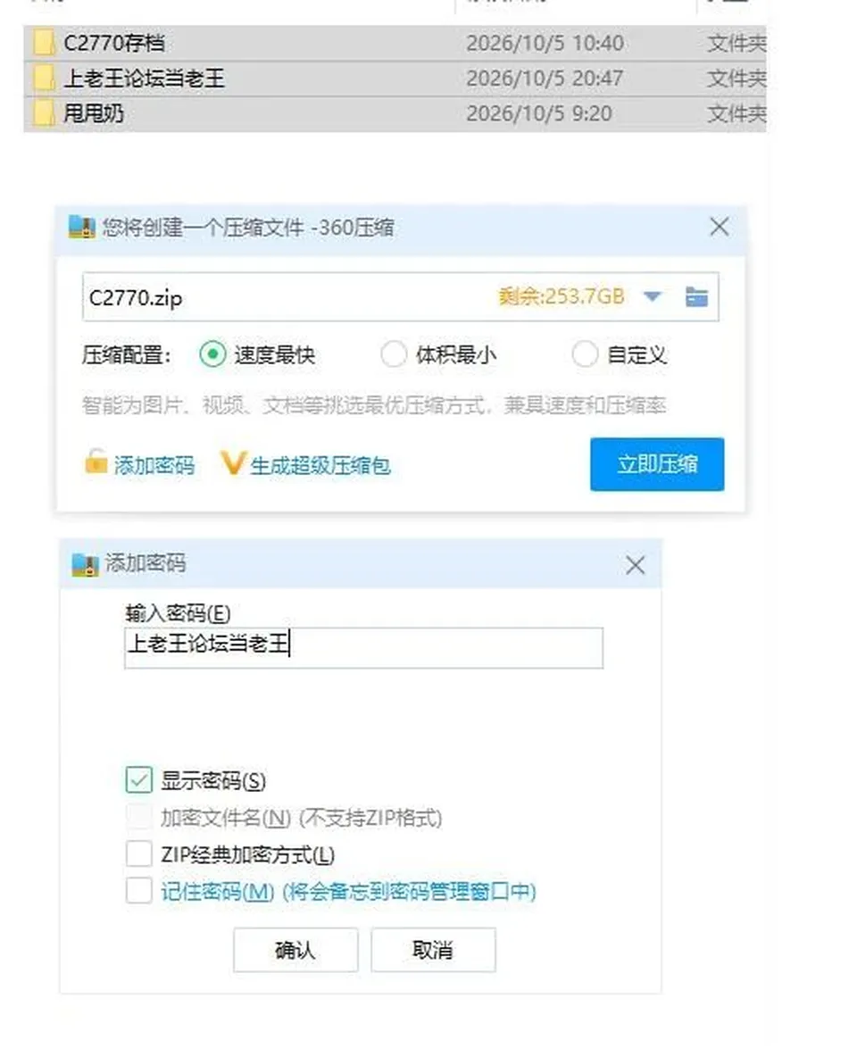Viewport: 857px width, 1048px height.
Task: Click the 剩余:253.7GB free space text
Action: point(562,296)
